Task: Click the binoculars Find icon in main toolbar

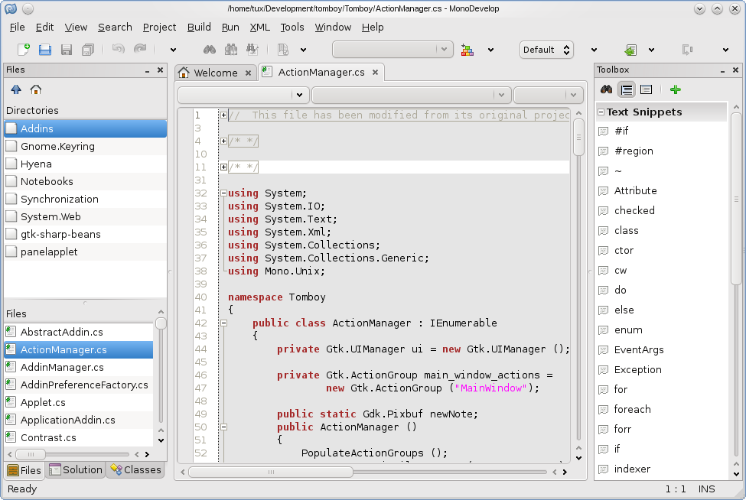Action: point(209,50)
